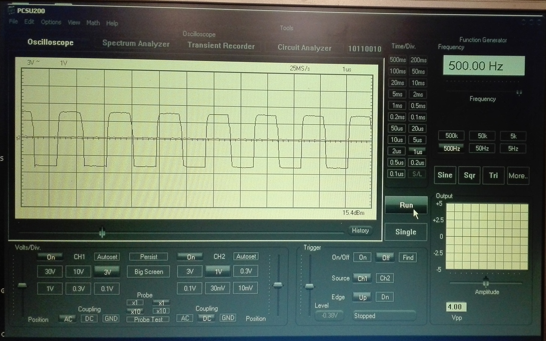Select the 200ms time/div setting
The width and height of the screenshot is (546, 341).
[418, 60]
